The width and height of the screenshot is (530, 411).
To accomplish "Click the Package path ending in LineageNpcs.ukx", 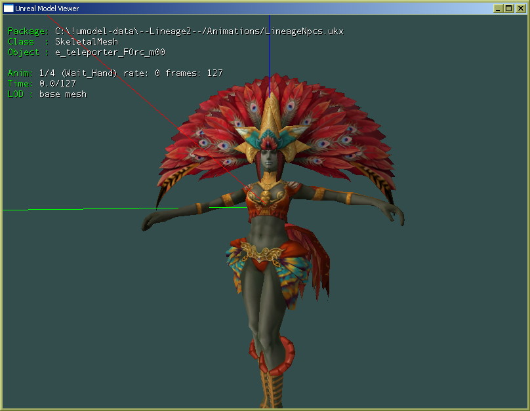I will coord(199,31).
